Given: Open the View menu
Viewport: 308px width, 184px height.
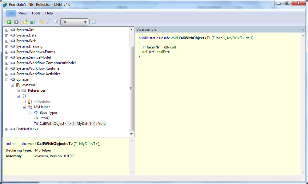Looking at the screenshot, I should click(x=22, y=13).
